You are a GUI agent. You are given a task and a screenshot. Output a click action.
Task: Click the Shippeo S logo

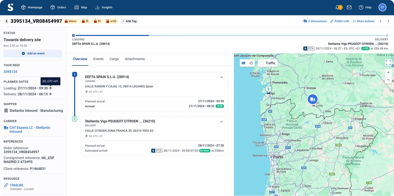point(10,7)
